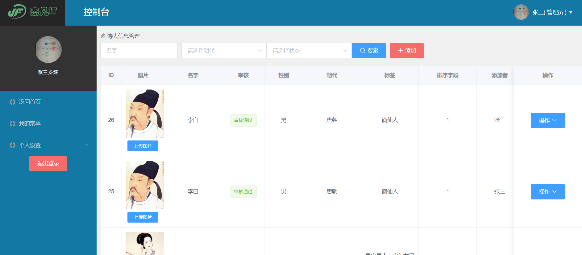Click the icon beside 个人设置
Screen dimensions: 582x255
click(12, 145)
